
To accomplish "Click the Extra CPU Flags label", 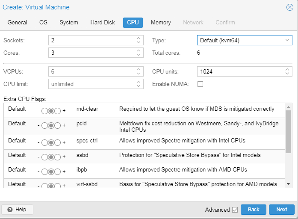I will (25, 99).
